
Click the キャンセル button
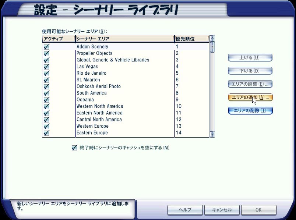tap(222, 210)
